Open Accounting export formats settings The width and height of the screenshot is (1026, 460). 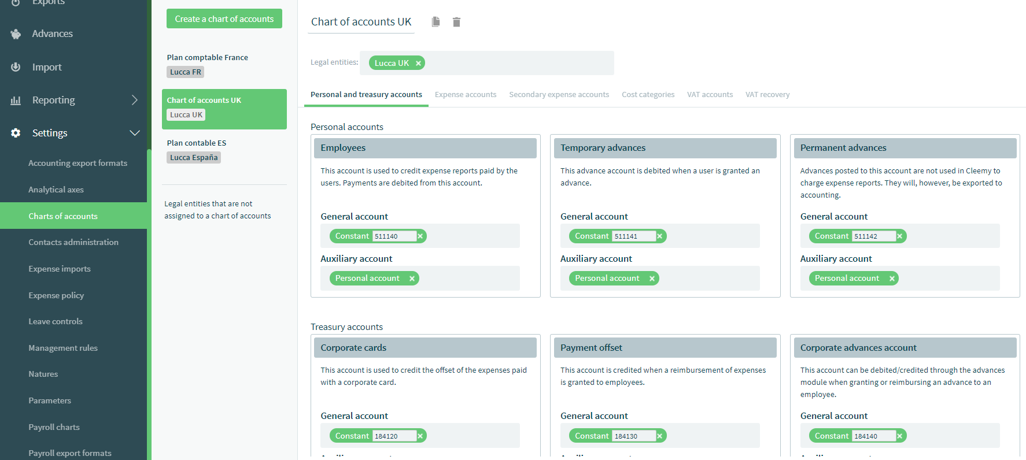point(77,164)
